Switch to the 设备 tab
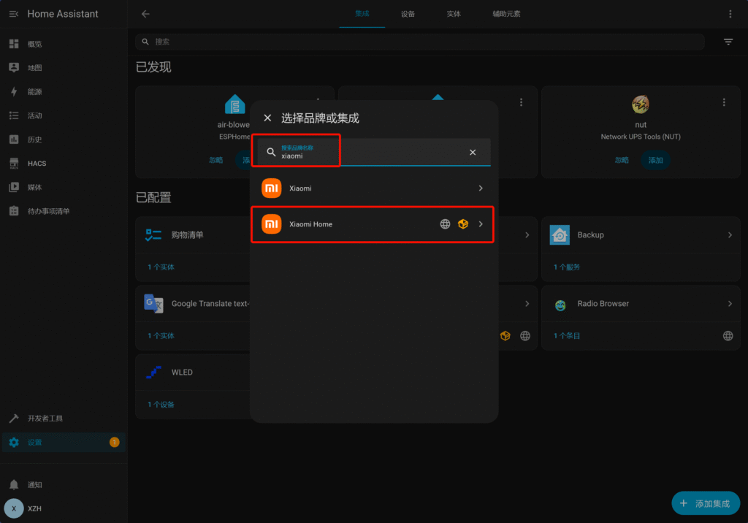 point(408,14)
